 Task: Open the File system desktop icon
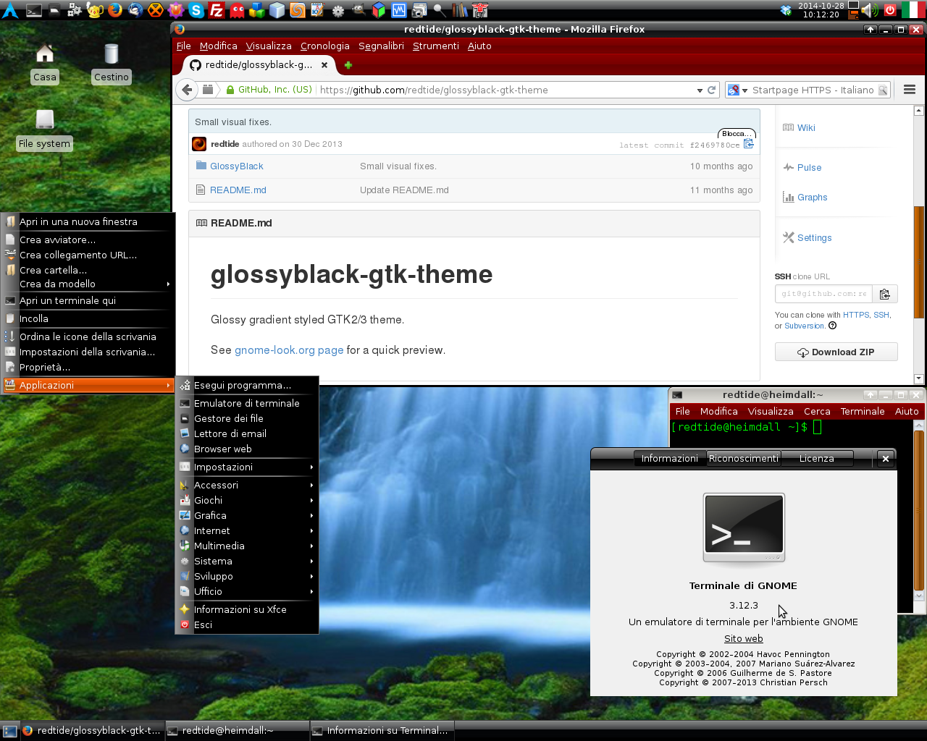(45, 130)
